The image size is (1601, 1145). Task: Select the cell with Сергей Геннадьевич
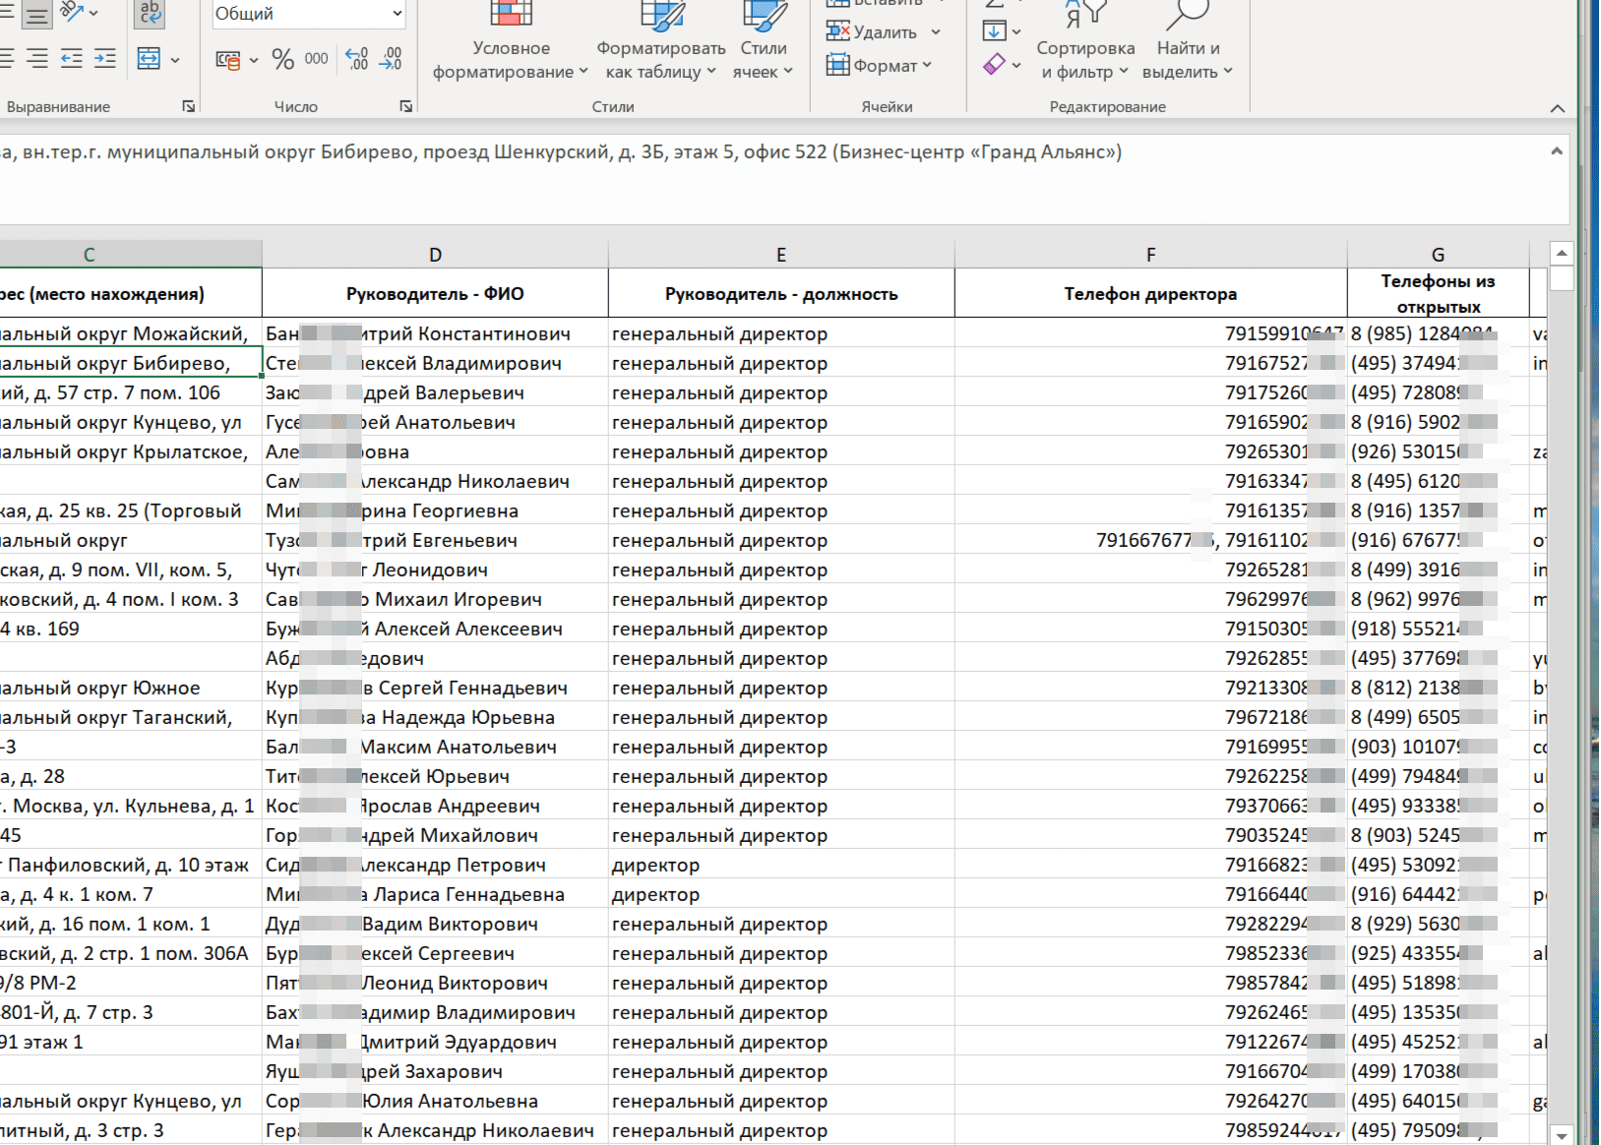(435, 688)
